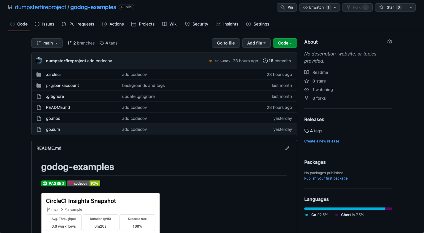Click the .circleci folder icon

coord(39,75)
